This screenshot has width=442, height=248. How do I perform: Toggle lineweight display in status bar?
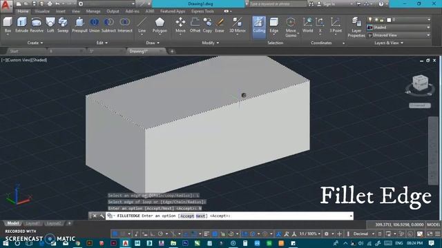(206, 234)
